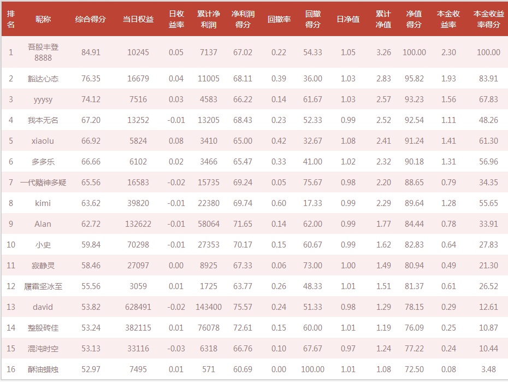Screen dimensions: 508x382
Task: Select nickname 混沌时空
Action: coord(43,348)
